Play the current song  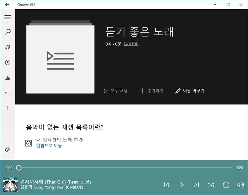(x=181, y=185)
